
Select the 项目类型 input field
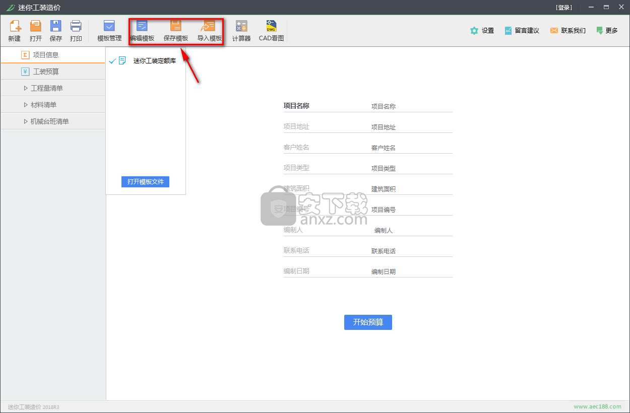pos(411,168)
